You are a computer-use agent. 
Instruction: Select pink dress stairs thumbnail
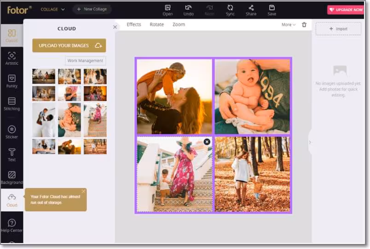pyautogui.click(x=95, y=120)
